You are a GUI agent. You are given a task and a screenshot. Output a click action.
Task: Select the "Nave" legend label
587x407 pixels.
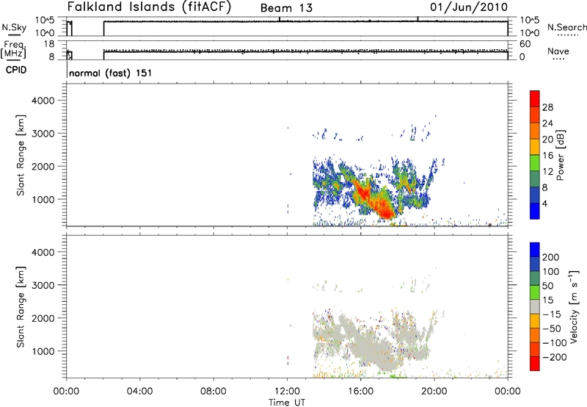tap(558, 51)
